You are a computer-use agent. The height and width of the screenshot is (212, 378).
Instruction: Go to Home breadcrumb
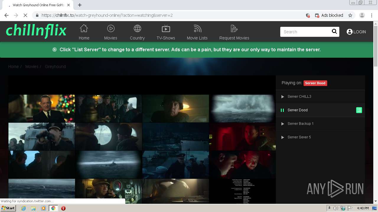[x=13, y=67]
